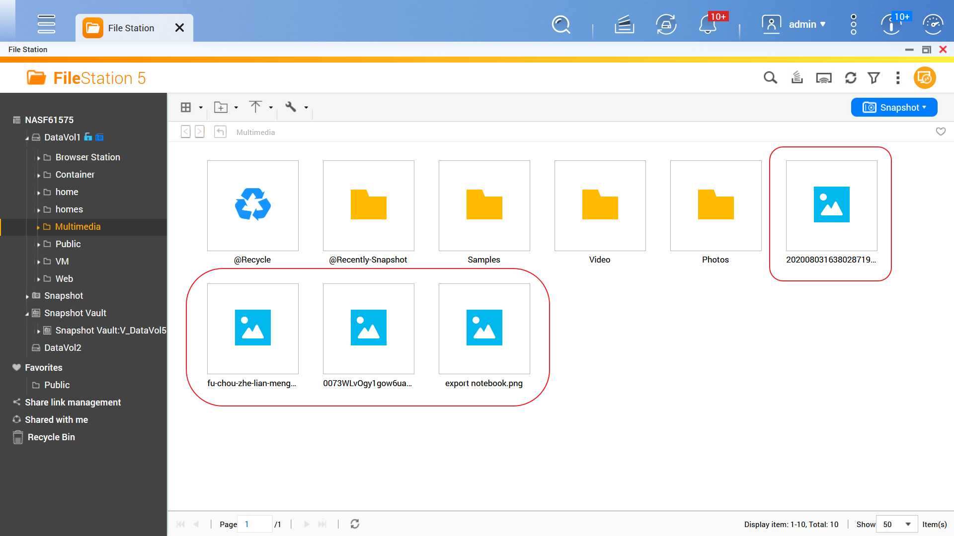Toggle the favorite heart for Multimedia
This screenshot has width=954, height=536.
click(x=941, y=132)
